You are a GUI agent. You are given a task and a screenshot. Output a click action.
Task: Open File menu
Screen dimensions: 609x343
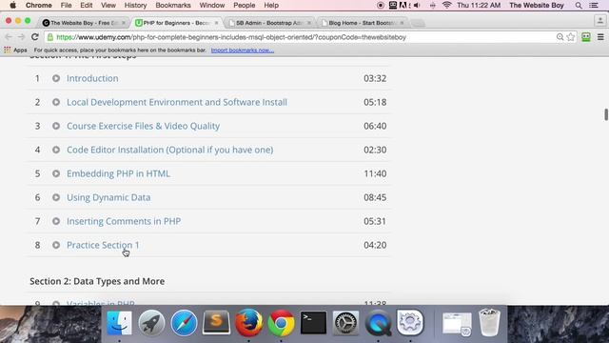point(66,6)
